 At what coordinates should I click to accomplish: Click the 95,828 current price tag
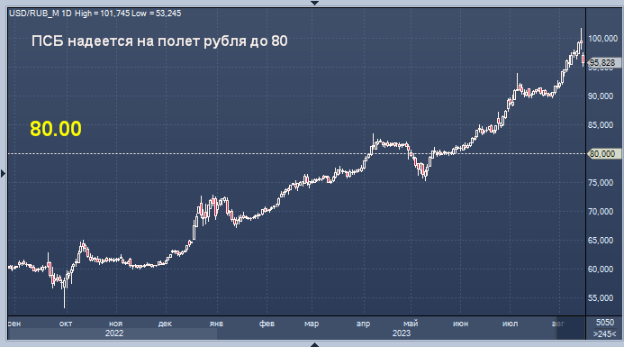pos(603,63)
